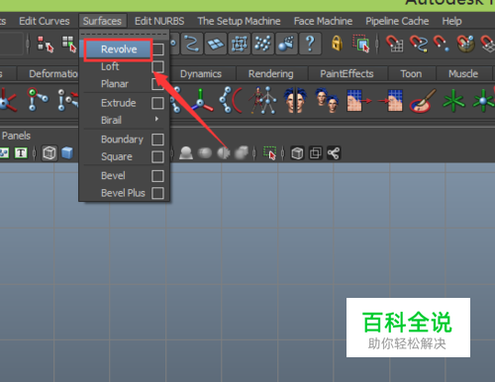Enable snap to grids magnet icon

pos(394,44)
